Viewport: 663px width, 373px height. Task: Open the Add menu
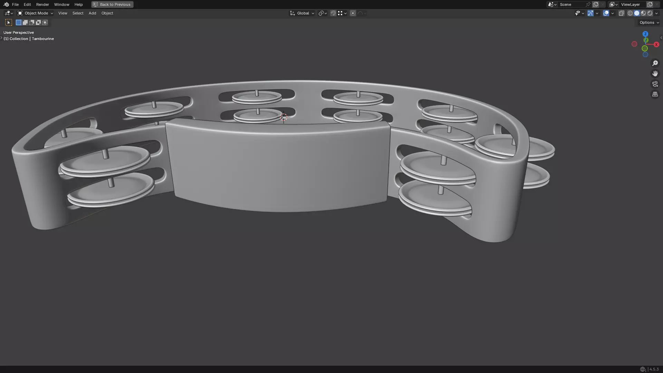point(92,13)
